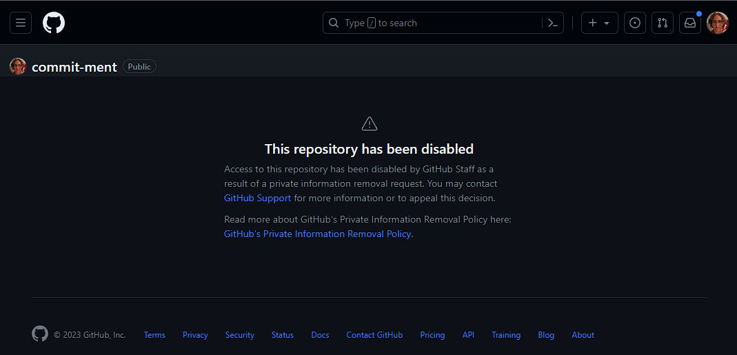
Task: Open the Terms footer link
Action: (154, 335)
